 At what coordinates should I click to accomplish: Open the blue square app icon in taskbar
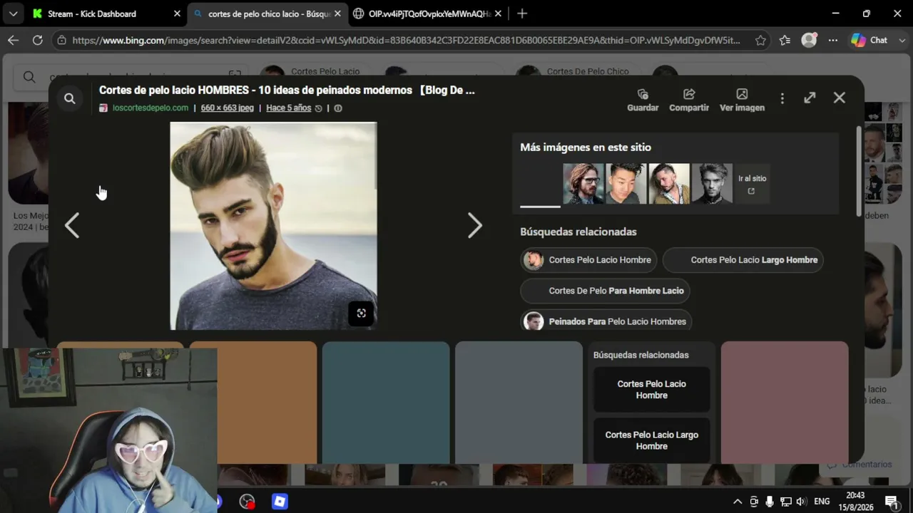coord(280,502)
